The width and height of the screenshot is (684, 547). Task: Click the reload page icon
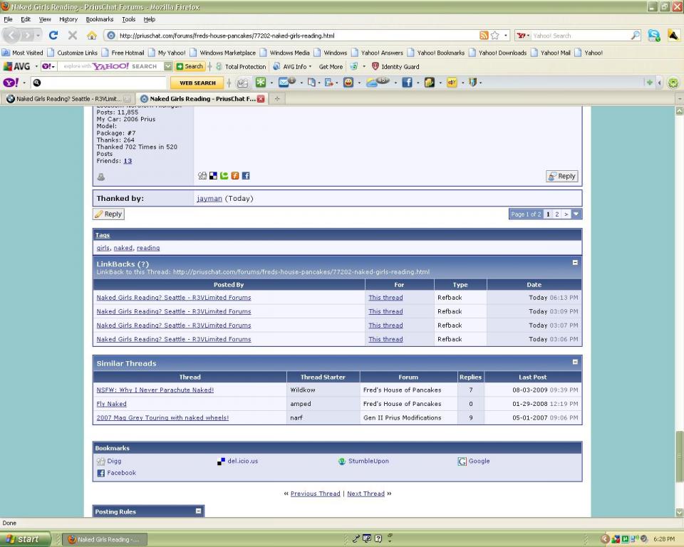click(53, 36)
